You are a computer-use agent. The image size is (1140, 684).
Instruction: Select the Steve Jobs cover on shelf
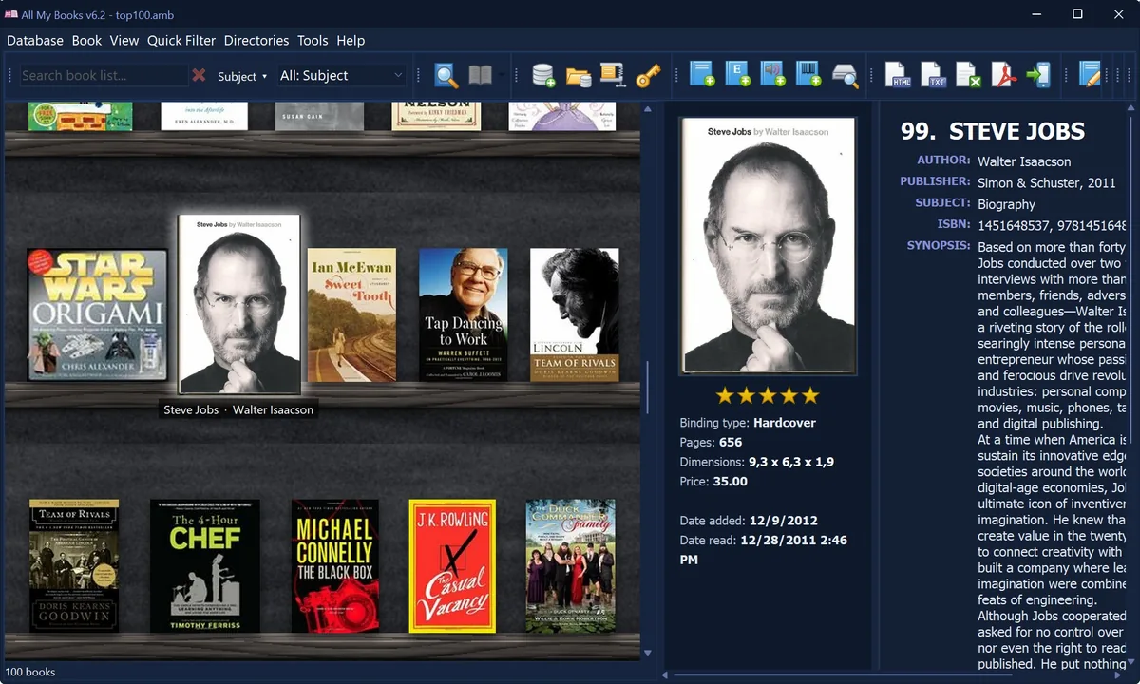click(x=239, y=304)
